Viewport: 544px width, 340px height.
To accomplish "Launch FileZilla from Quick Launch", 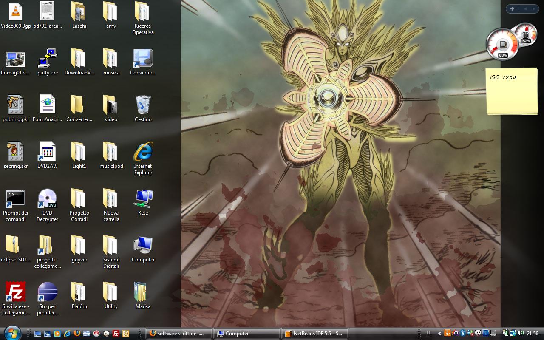I will 116,334.
